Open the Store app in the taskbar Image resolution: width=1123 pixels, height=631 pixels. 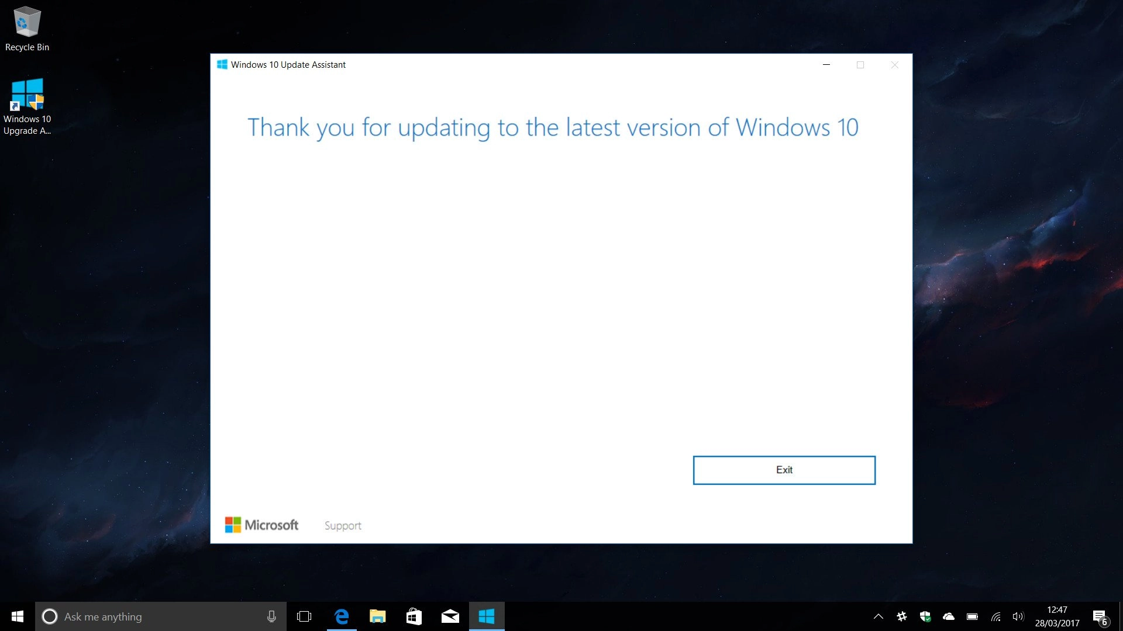[x=414, y=616]
